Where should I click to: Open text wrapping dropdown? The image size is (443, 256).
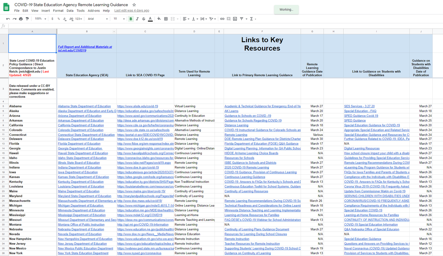(x=204, y=19)
